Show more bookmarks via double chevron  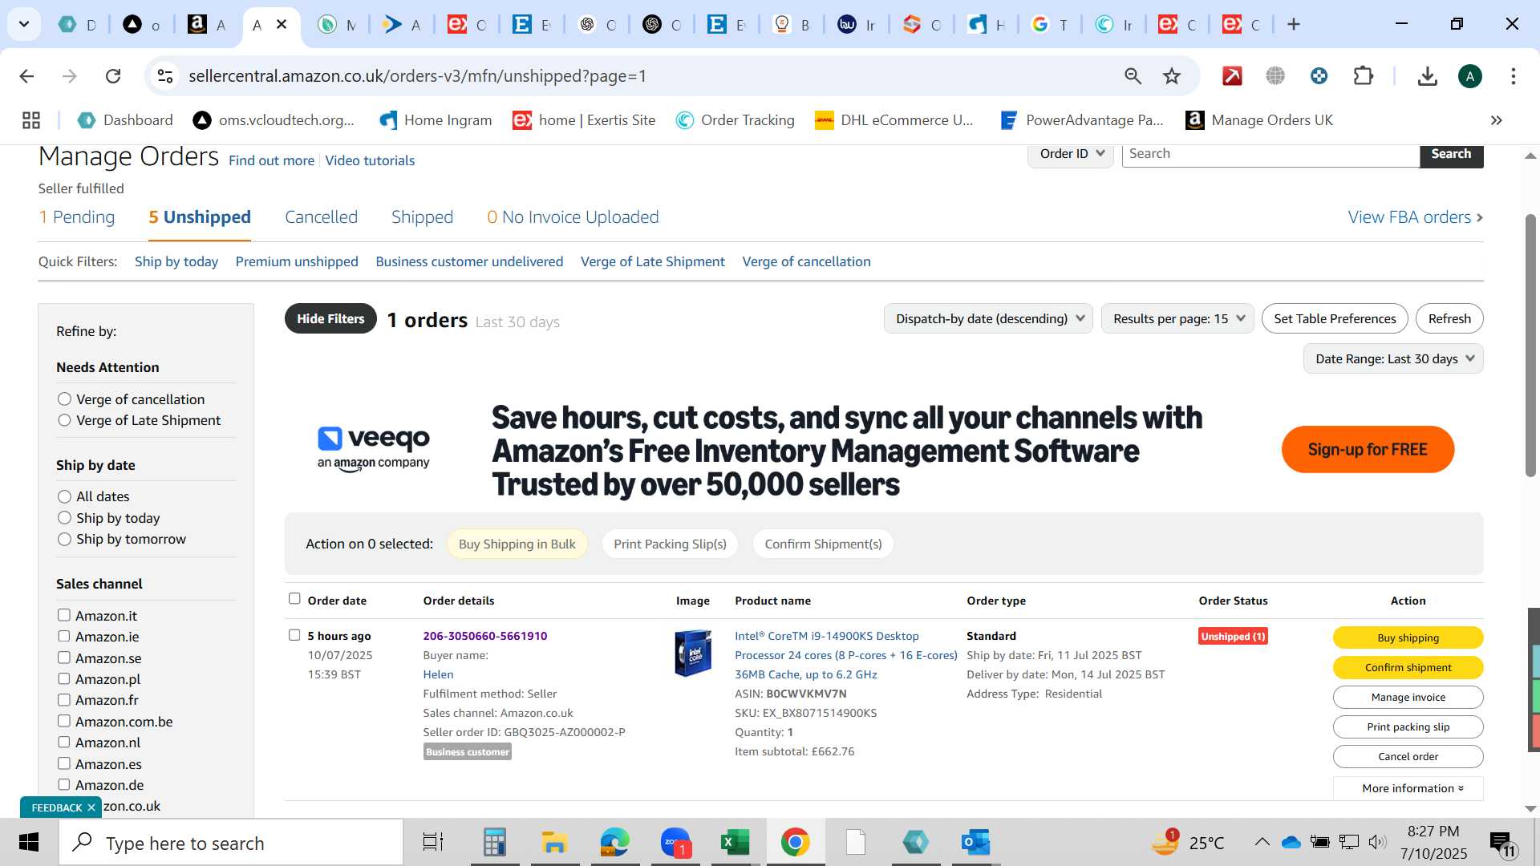pos(1496,120)
